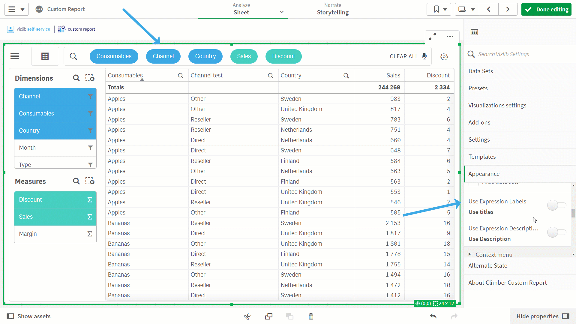Image resolution: width=576 pixels, height=324 pixels.
Task: Click the table view icon
Action: 45,56
